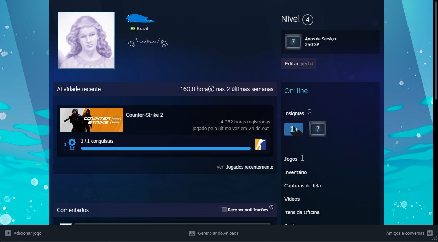The width and height of the screenshot is (438, 242).
Task: Open Capturas de tela page
Action: pyautogui.click(x=303, y=186)
